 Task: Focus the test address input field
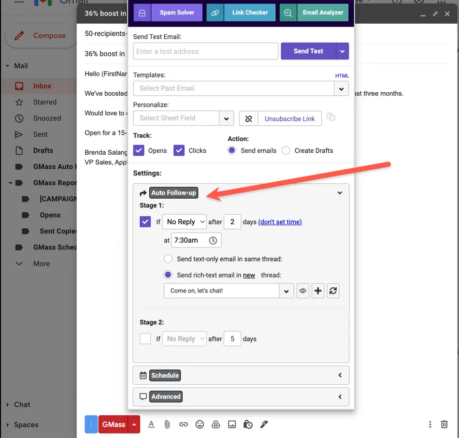click(205, 51)
